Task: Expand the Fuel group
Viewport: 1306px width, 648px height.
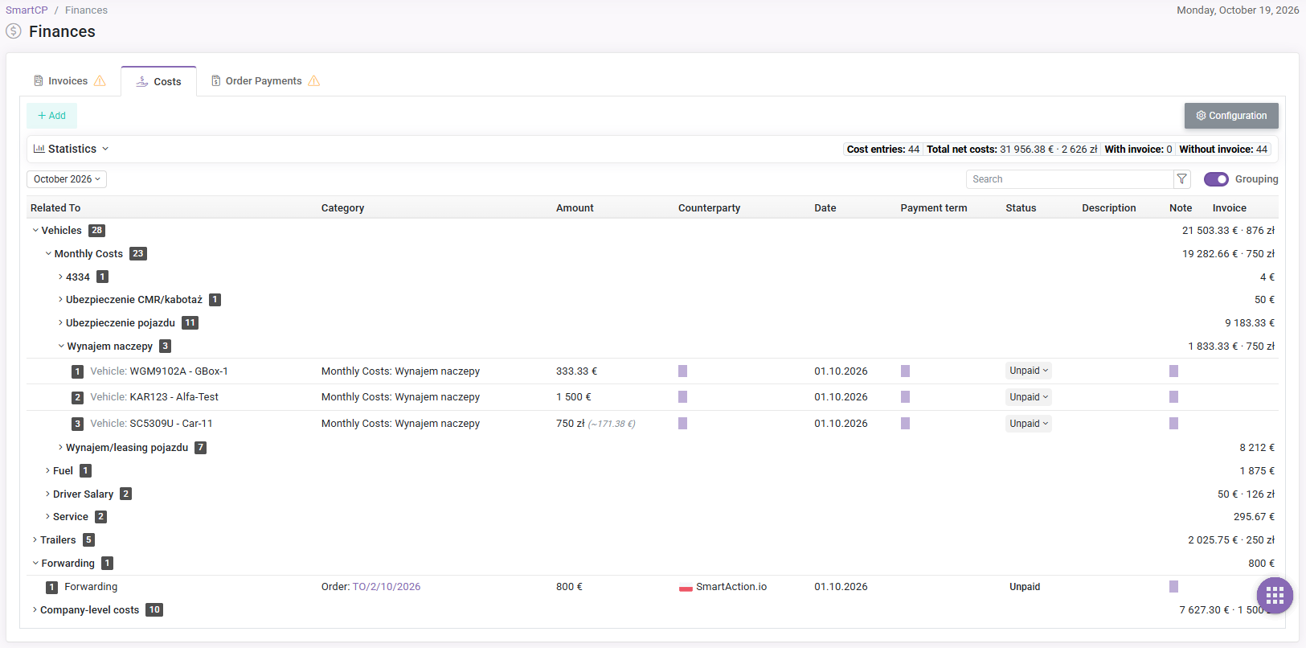Action: [47, 471]
